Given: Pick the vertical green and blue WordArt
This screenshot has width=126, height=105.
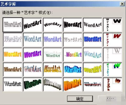Looking at the screenshot, I should pyautogui.click(x=113, y=69).
